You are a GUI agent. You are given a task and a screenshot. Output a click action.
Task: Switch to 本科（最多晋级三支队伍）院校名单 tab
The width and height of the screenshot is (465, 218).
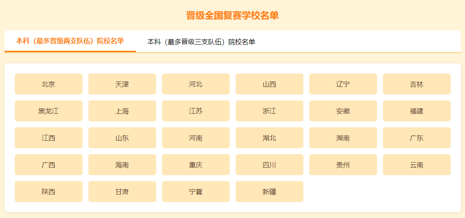[201, 42]
